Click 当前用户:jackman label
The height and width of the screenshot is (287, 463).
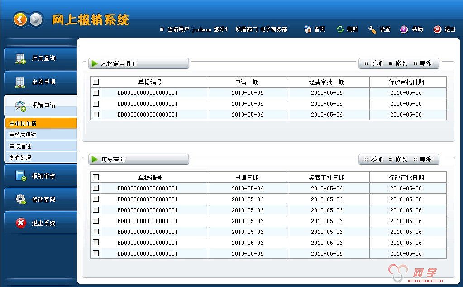point(190,29)
